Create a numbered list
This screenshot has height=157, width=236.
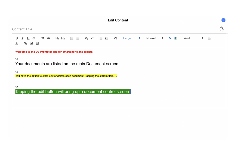click(x=72, y=38)
